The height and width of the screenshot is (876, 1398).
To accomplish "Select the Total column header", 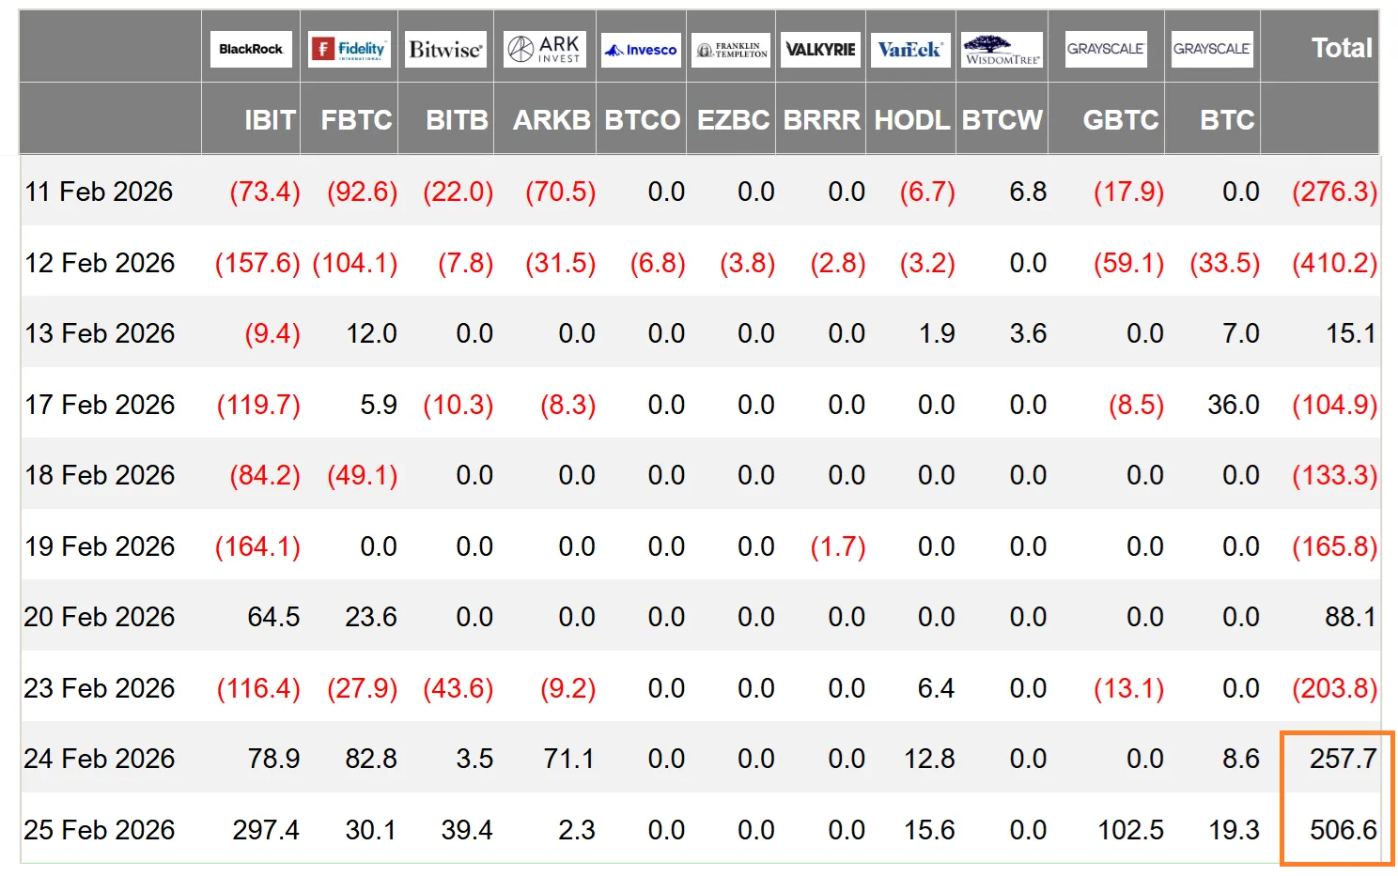I will [x=1341, y=48].
